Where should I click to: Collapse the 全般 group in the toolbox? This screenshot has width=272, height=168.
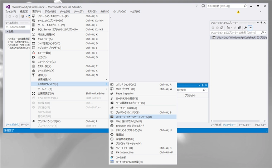click(7, 31)
